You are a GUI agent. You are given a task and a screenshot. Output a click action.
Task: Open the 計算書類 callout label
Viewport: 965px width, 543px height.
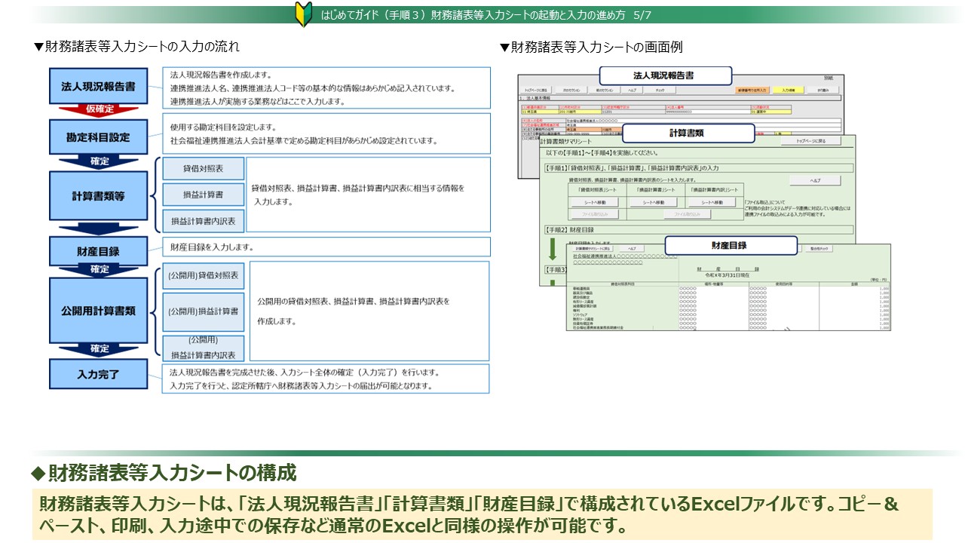click(x=688, y=133)
